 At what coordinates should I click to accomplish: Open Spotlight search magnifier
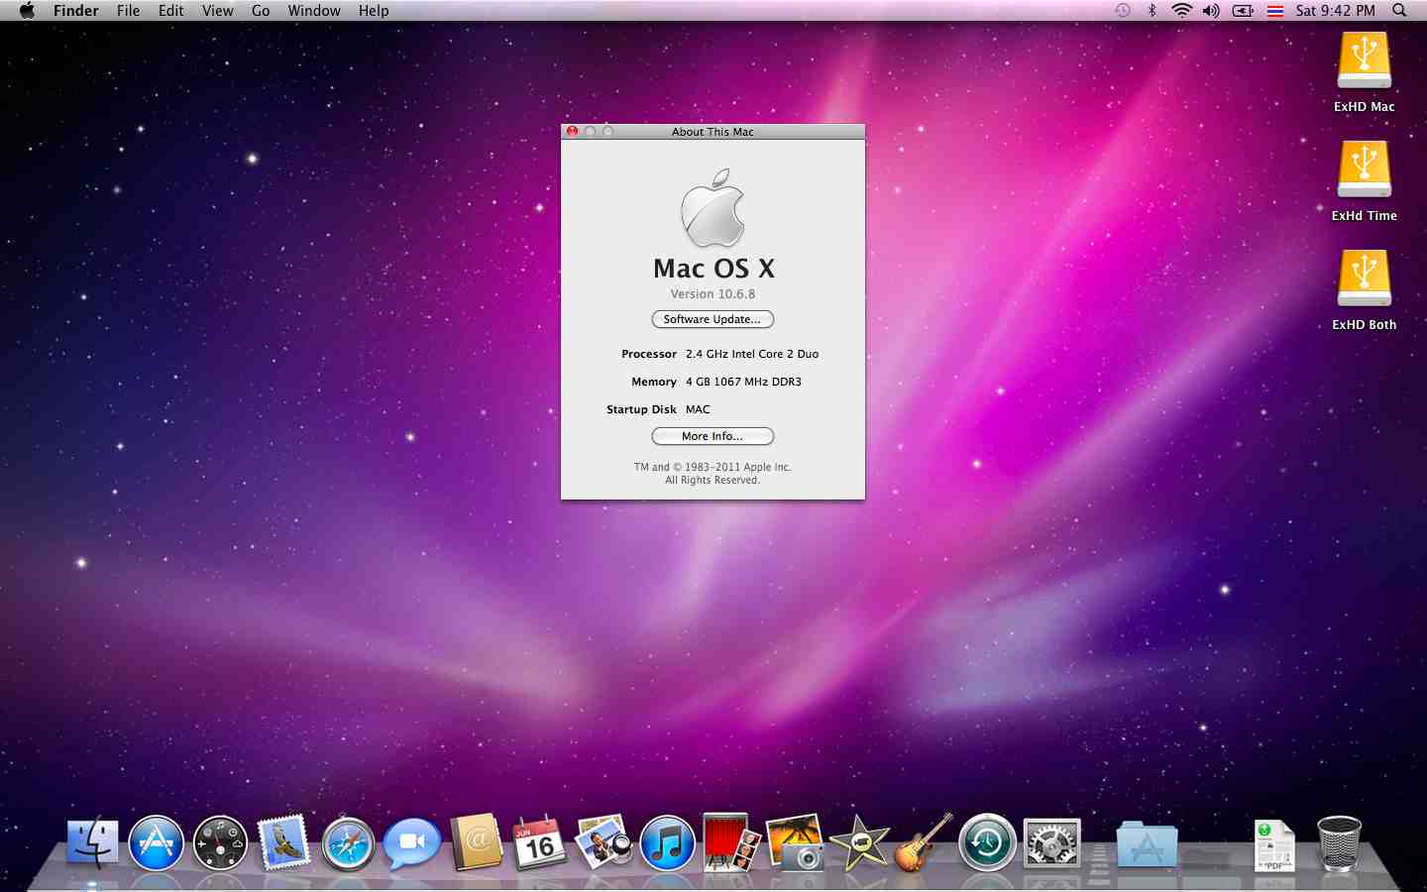pyautogui.click(x=1399, y=11)
